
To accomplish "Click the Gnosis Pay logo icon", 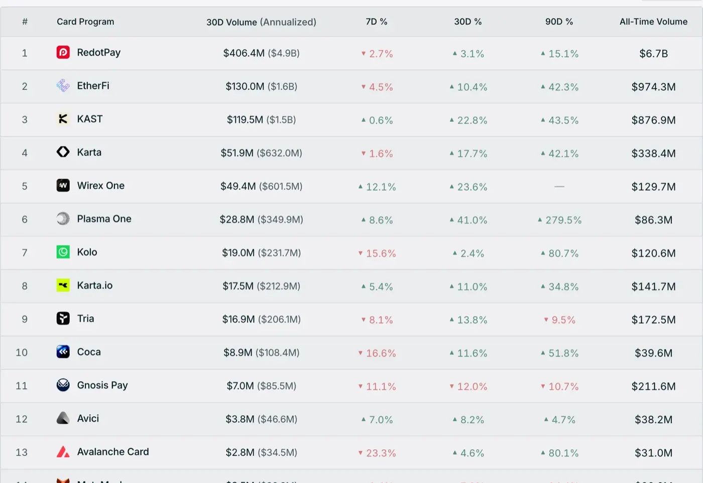I will click(63, 385).
